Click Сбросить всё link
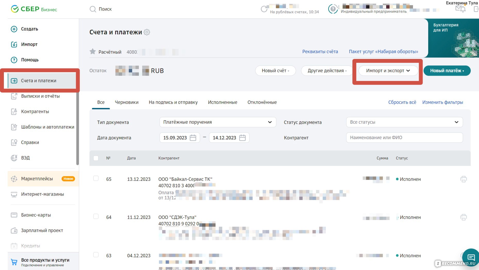 pos(402,102)
